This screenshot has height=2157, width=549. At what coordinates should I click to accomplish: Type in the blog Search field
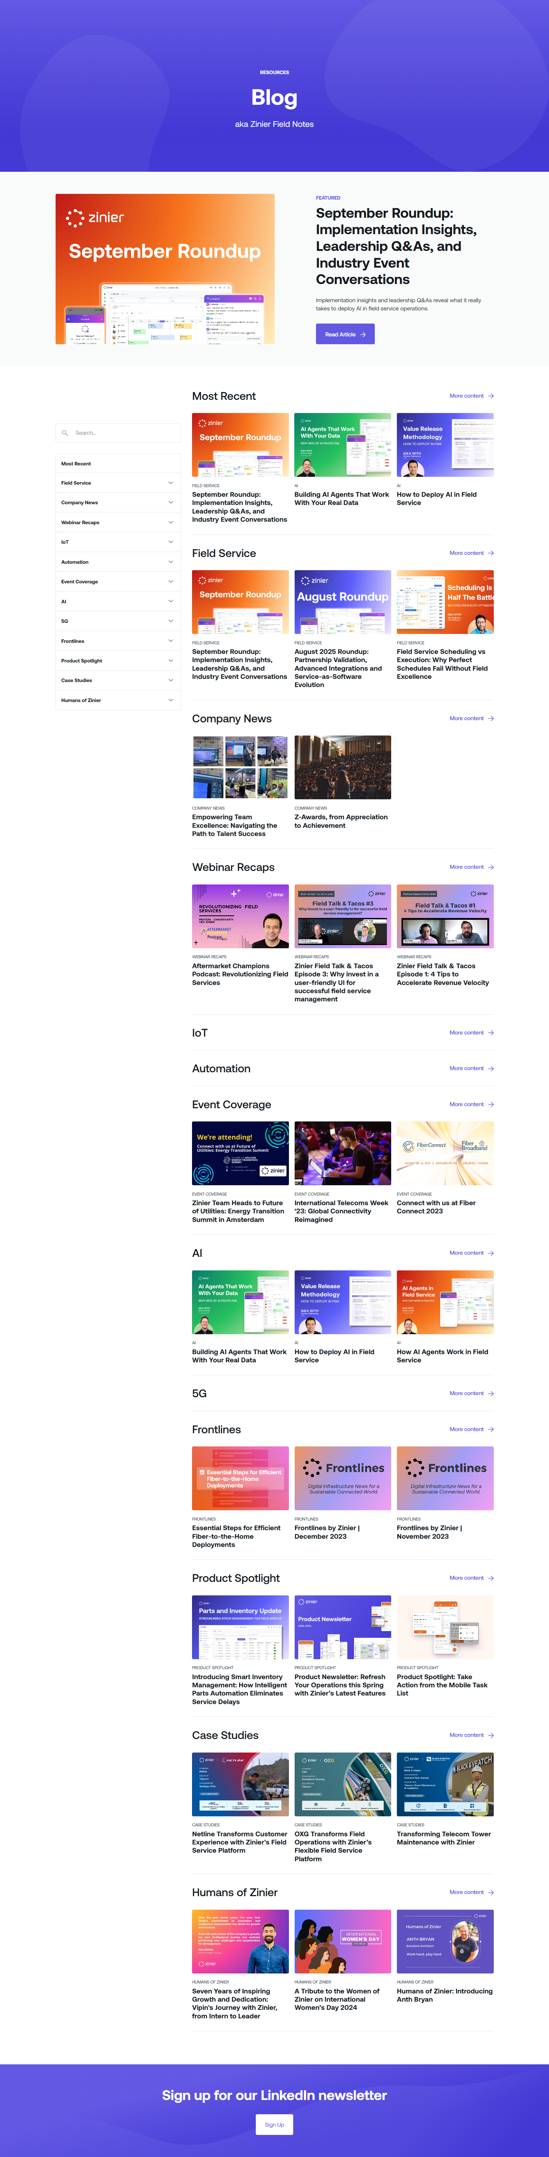pos(124,433)
